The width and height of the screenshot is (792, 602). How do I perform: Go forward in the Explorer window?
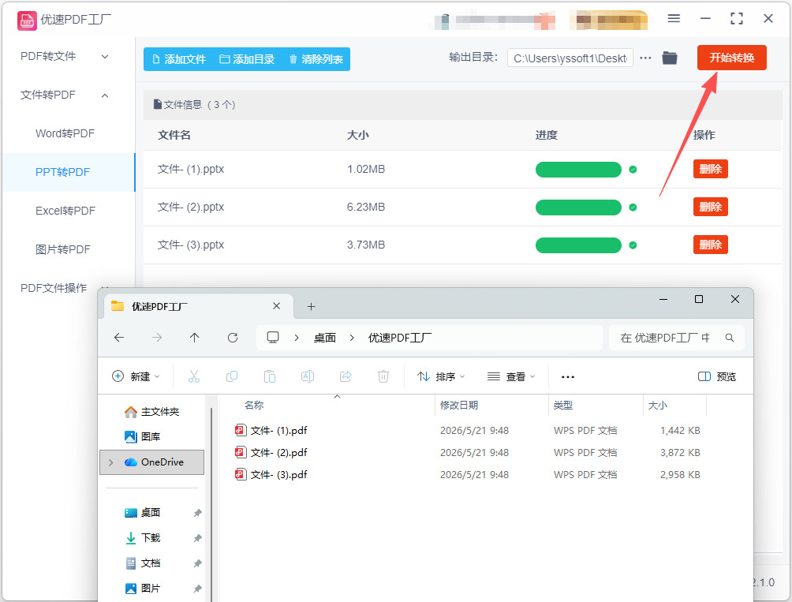click(x=157, y=338)
